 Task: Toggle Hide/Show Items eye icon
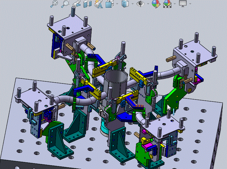(141, 4)
